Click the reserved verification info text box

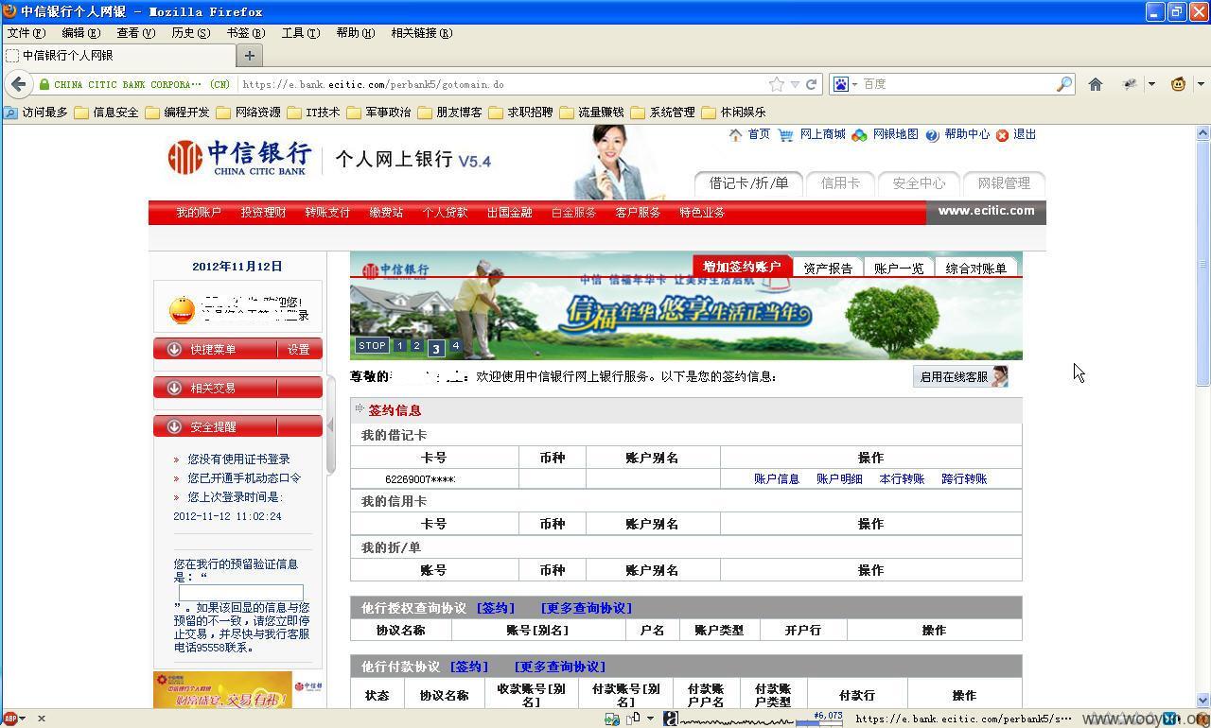241,592
